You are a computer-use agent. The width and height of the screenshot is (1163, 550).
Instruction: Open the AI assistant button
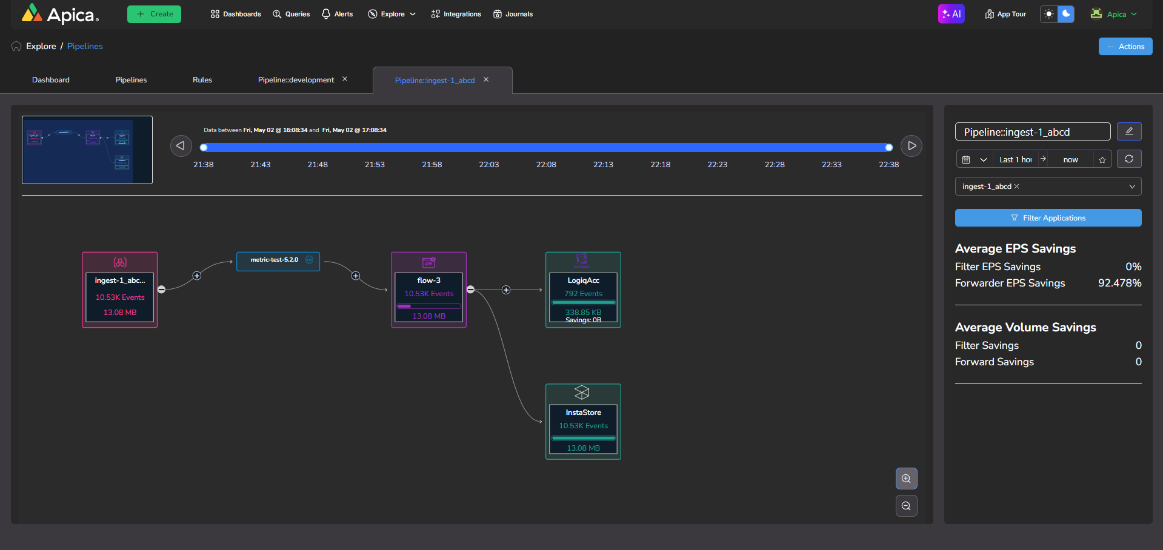tap(951, 14)
